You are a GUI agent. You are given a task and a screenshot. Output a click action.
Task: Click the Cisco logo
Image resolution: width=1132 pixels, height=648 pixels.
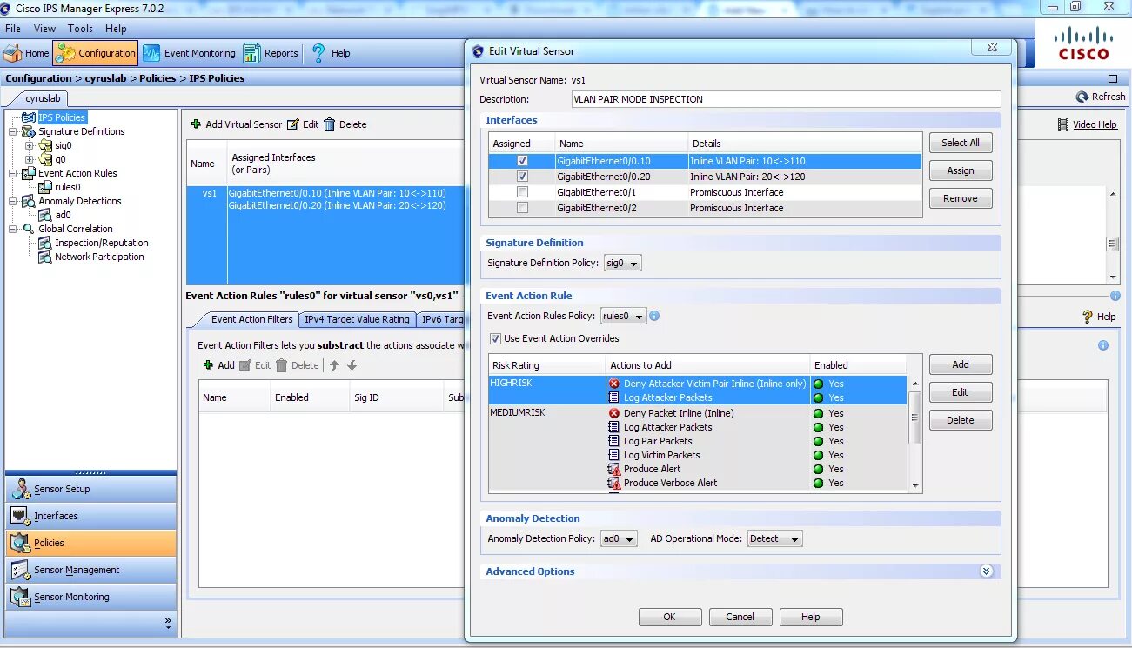click(1083, 43)
